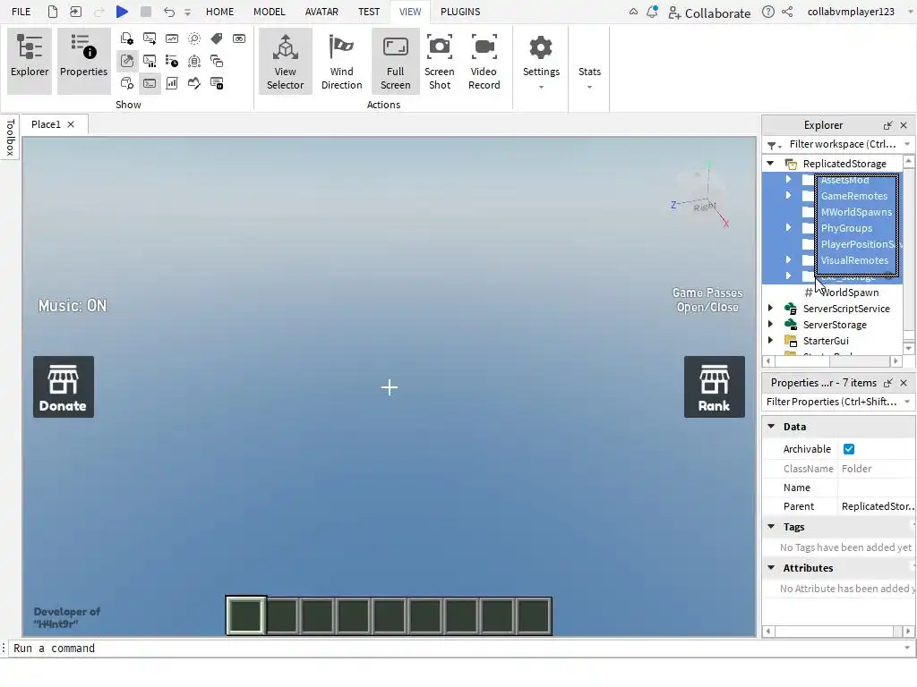Click the Task Scheduler list-with-clock icon
Viewport: 917px width, 687px height.
[x=172, y=61]
